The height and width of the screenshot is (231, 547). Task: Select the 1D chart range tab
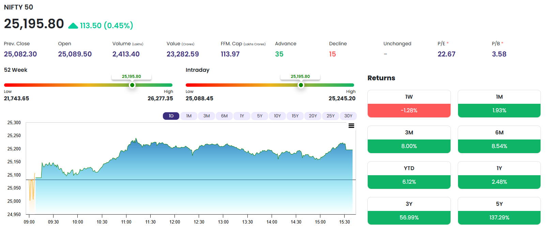pyautogui.click(x=171, y=116)
